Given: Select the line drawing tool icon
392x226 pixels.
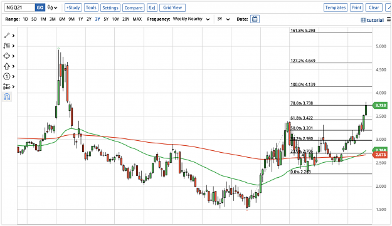Looking at the screenshot, I should [x=7, y=36].
